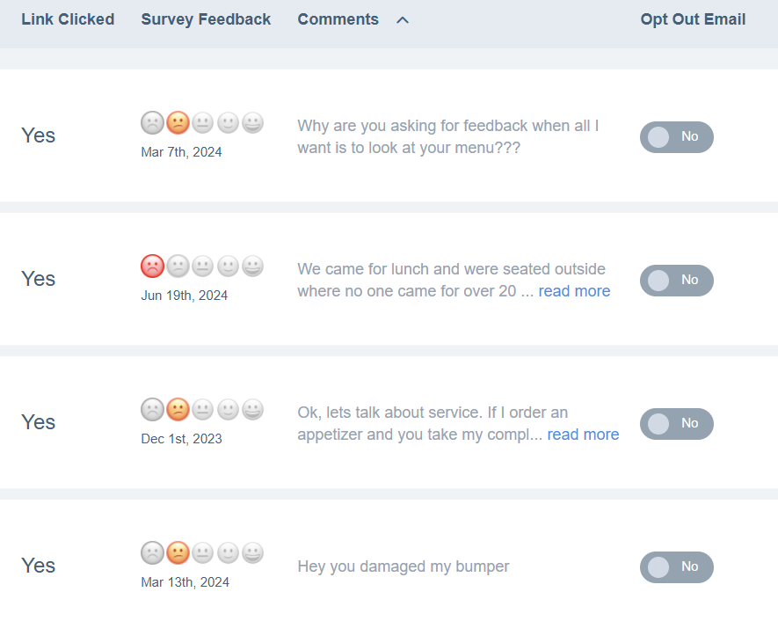The image size is (778, 621).
Task: Click the Comments column header text
Action: [x=338, y=19]
